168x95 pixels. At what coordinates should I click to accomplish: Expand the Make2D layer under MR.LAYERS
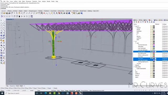coord(134,65)
